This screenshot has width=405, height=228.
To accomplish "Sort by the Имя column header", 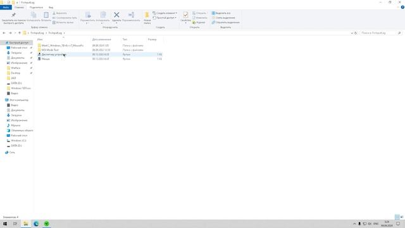I will (x=40, y=39).
